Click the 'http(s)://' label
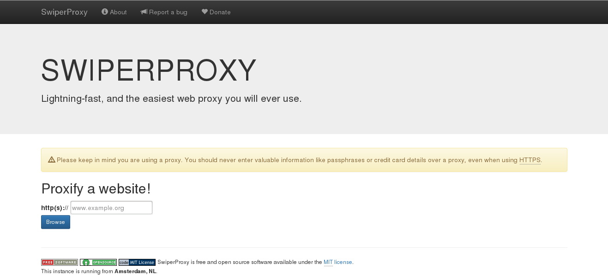Image resolution: width=608 pixels, height=275 pixels. (x=55, y=208)
